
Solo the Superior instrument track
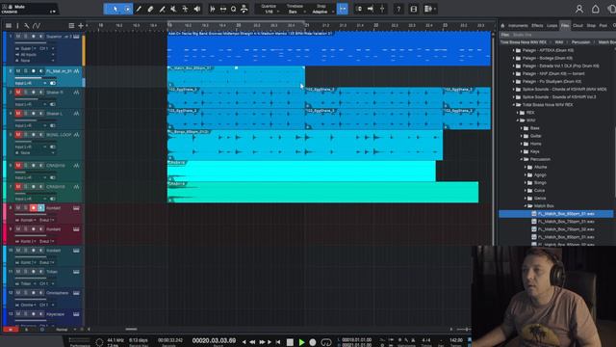click(x=26, y=37)
